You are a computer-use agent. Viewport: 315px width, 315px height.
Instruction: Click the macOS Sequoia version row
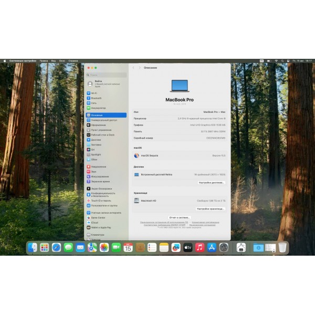[180, 155]
